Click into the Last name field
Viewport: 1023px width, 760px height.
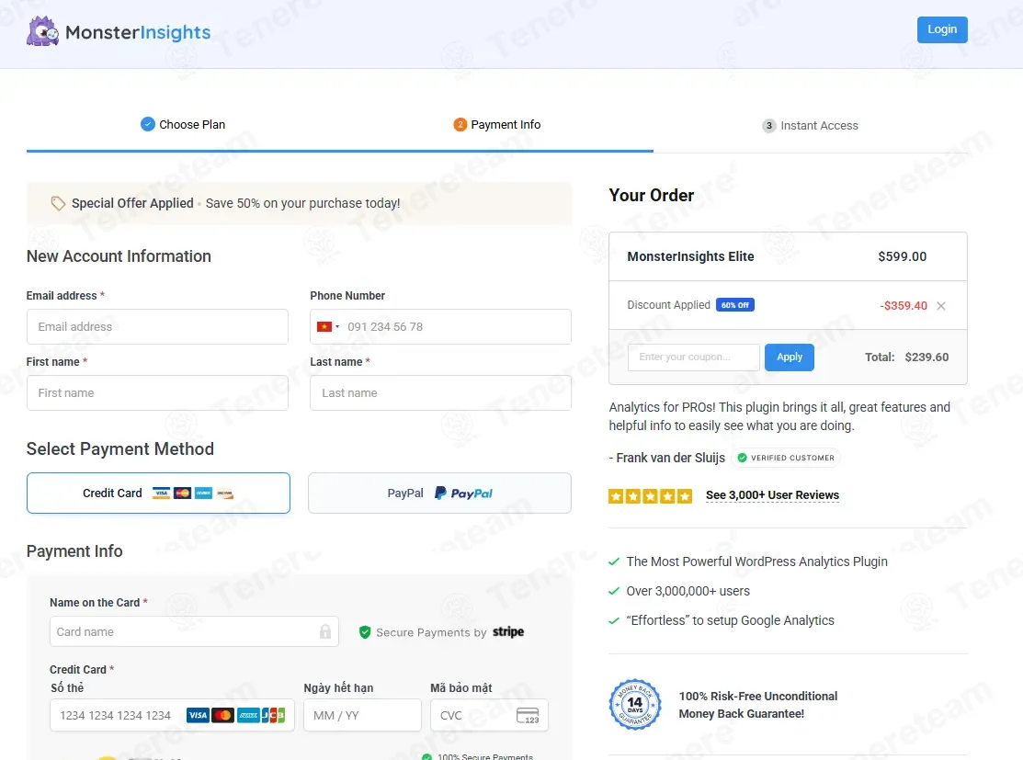tap(440, 392)
